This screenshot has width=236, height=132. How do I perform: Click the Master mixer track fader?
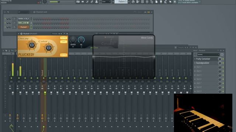(13, 93)
